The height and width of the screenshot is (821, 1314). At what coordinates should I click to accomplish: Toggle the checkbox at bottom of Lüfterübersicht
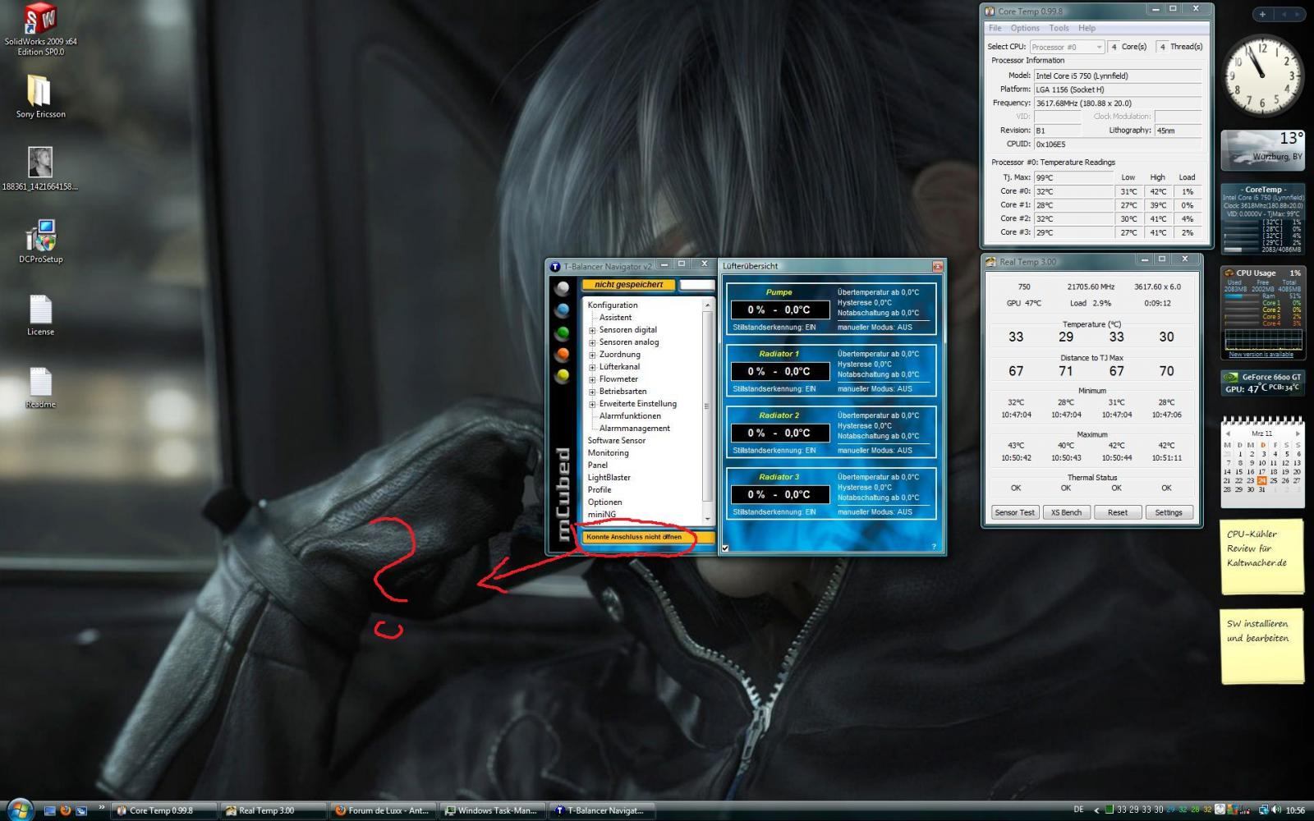click(x=725, y=548)
